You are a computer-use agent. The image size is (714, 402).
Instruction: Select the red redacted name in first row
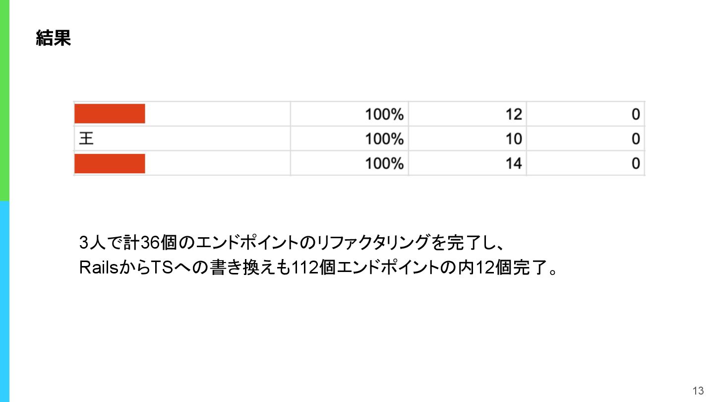110,114
